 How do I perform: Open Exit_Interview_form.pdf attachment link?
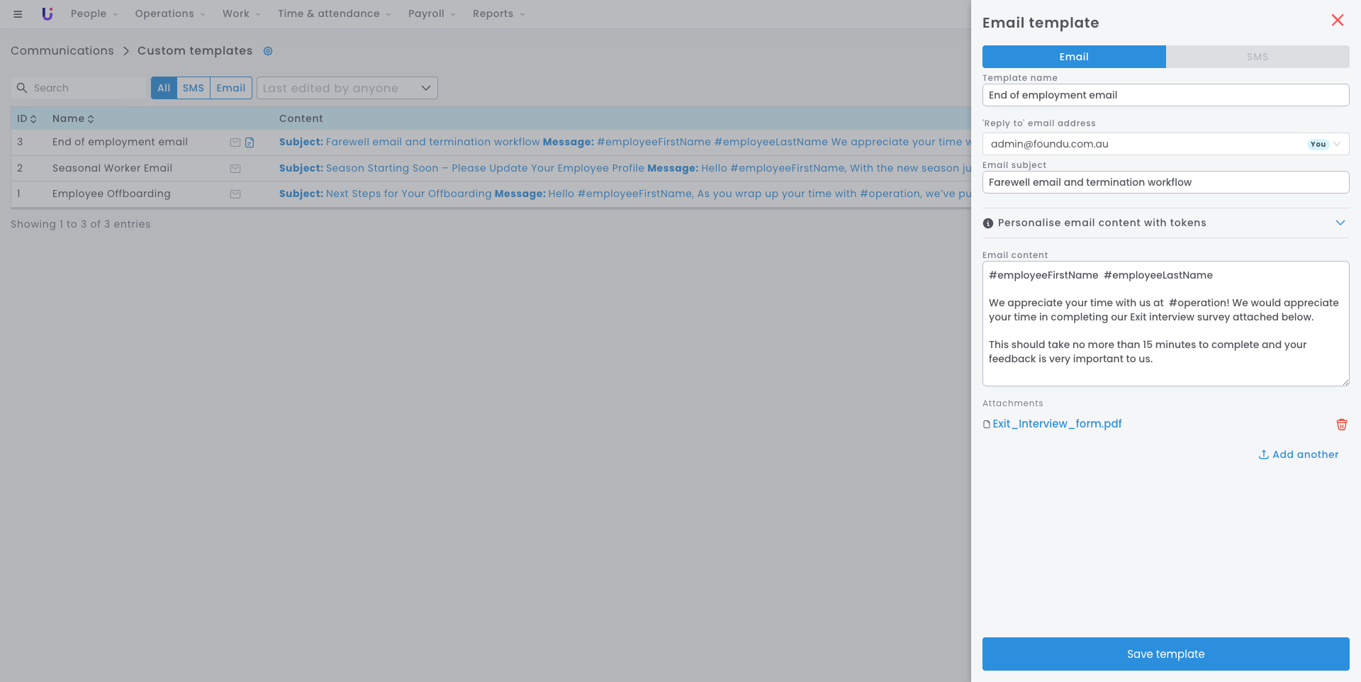pos(1057,424)
